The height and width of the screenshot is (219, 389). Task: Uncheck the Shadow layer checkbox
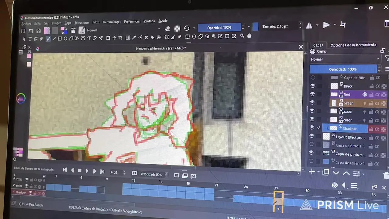click(x=319, y=128)
